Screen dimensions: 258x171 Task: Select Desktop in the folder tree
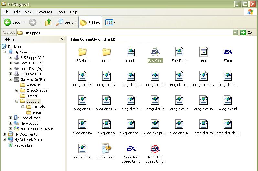click(15, 47)
